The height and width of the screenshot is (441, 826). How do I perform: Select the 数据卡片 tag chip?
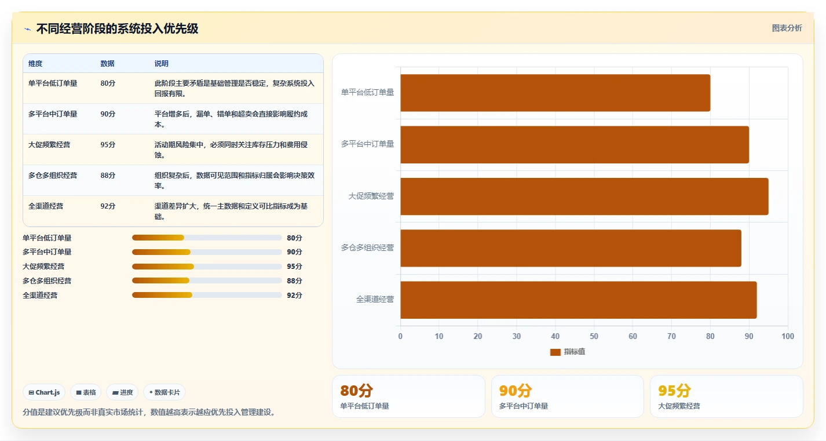pos(165,392)
